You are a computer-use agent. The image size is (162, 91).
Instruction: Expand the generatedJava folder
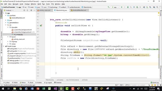point(6,22)
